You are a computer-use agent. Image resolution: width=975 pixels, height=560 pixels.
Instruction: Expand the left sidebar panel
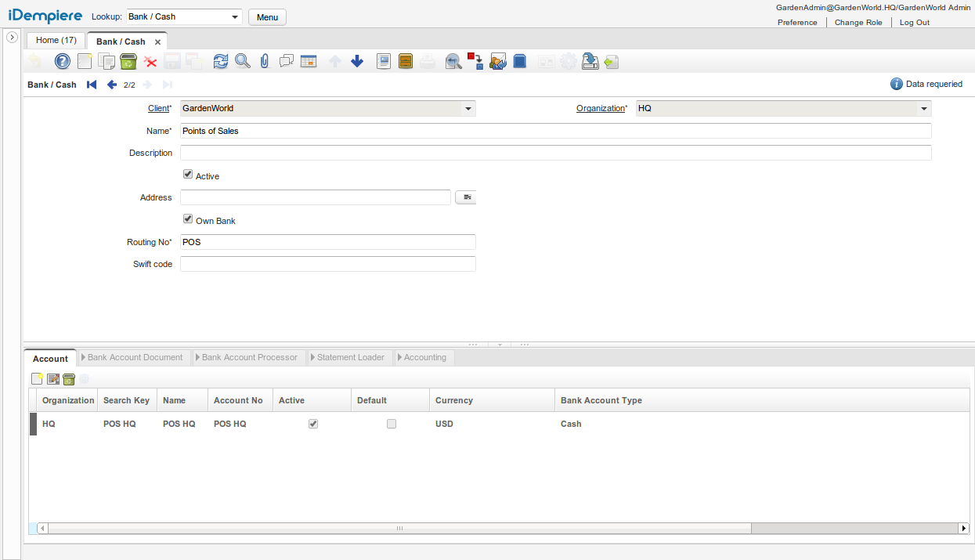tap(12, 38)
